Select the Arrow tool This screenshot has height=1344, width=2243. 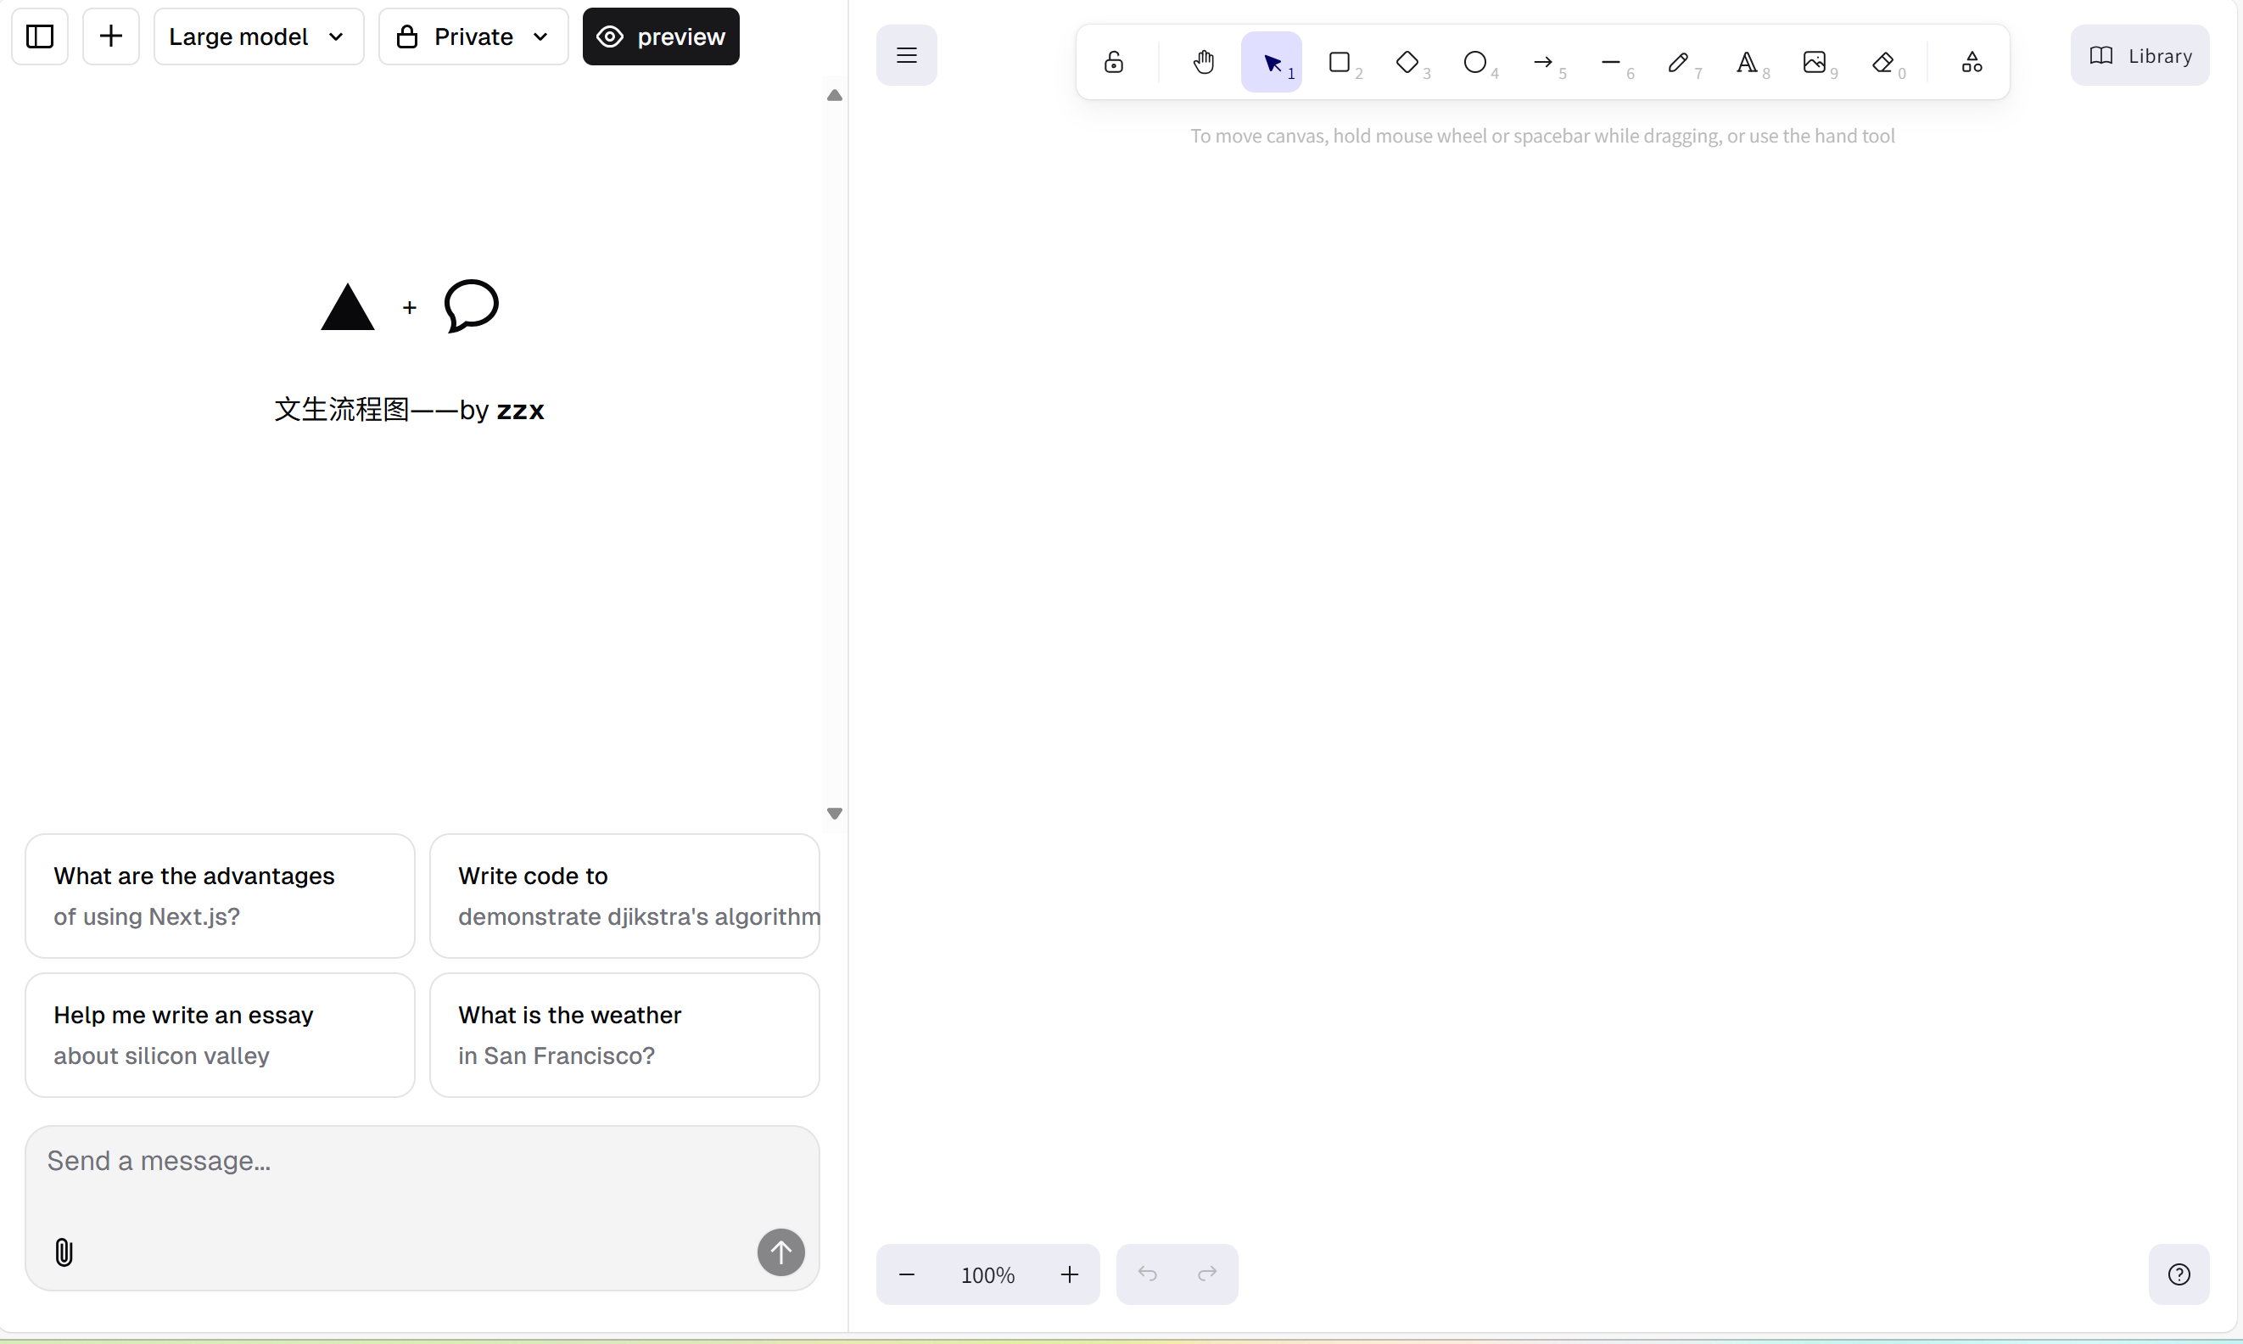(x=1543, y=62)
